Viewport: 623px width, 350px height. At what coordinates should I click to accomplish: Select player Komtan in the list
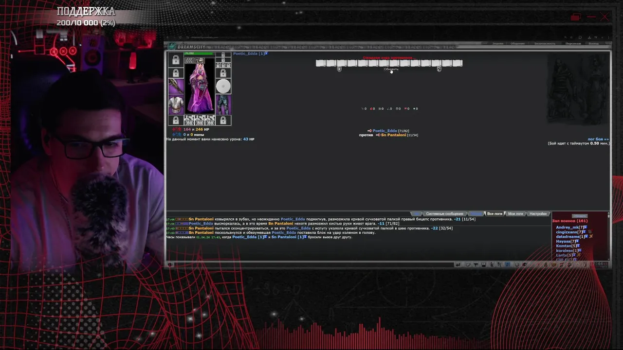click(564, 246)
